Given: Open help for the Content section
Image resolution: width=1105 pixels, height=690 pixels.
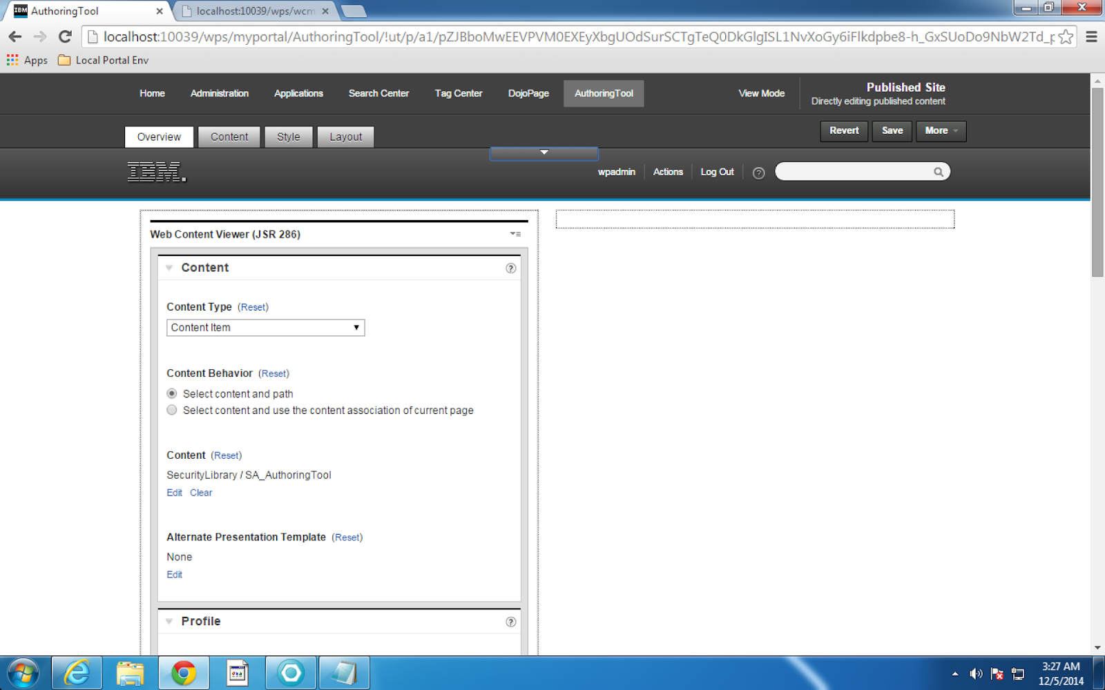Looking at the screenshot, I should pyautogui.click(x=510, y=268).
